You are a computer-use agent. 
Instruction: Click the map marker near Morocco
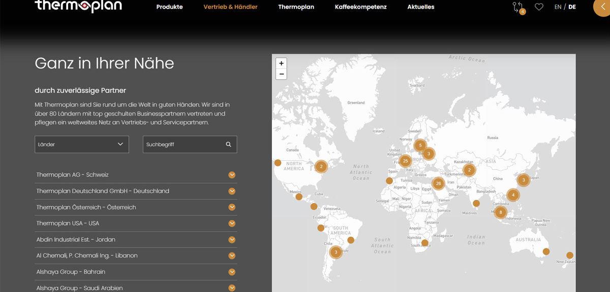tap(389, 180)
